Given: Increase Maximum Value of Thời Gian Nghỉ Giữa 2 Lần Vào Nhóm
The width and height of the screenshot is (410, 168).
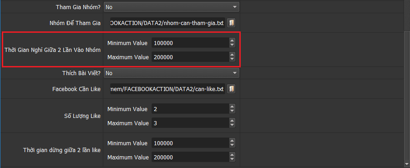Looking at the screenshot, I should pos(232,55).
